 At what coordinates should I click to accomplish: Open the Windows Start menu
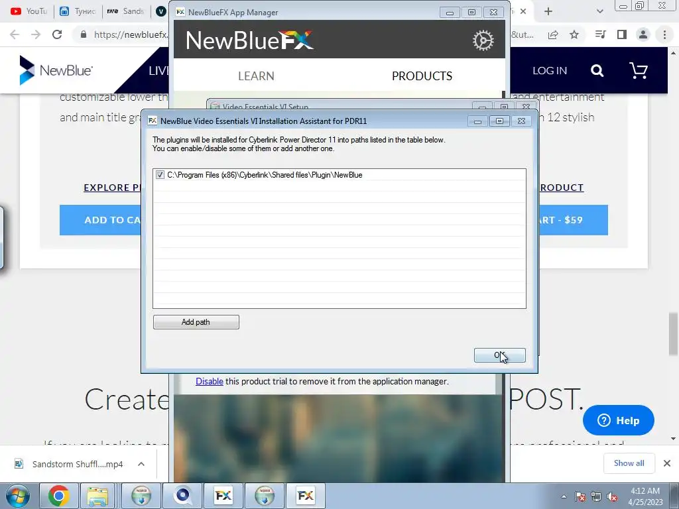point(18,496)
